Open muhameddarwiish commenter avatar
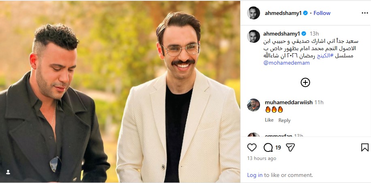This screenshot has height=183, width=371. [254, 105]
